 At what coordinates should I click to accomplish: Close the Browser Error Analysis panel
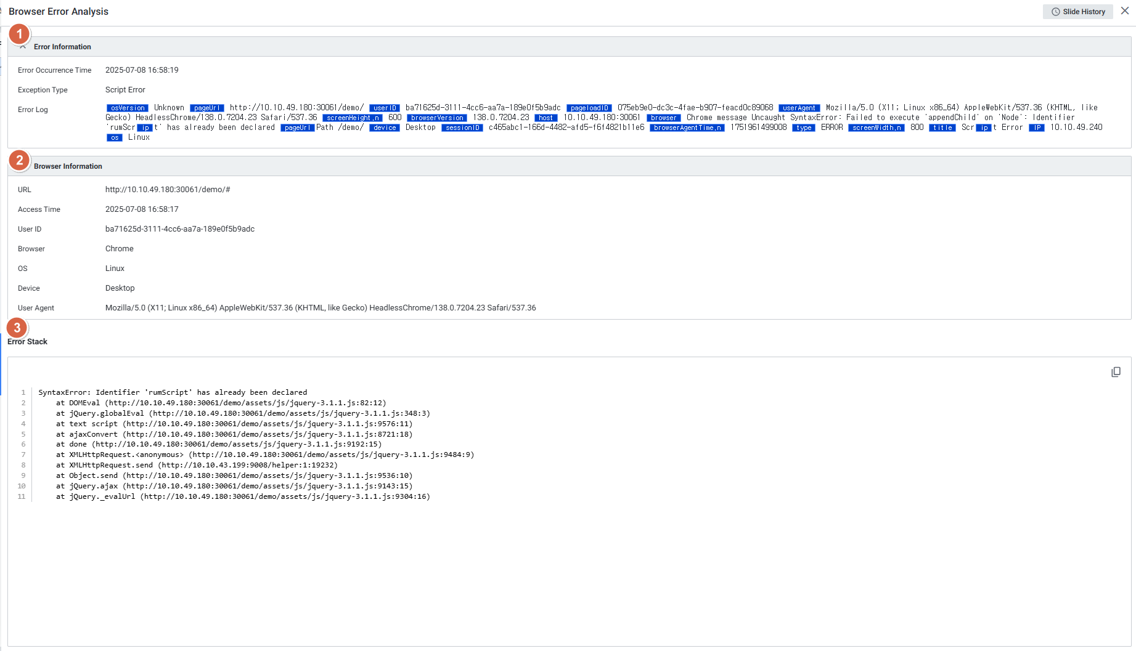[1125, 11]
